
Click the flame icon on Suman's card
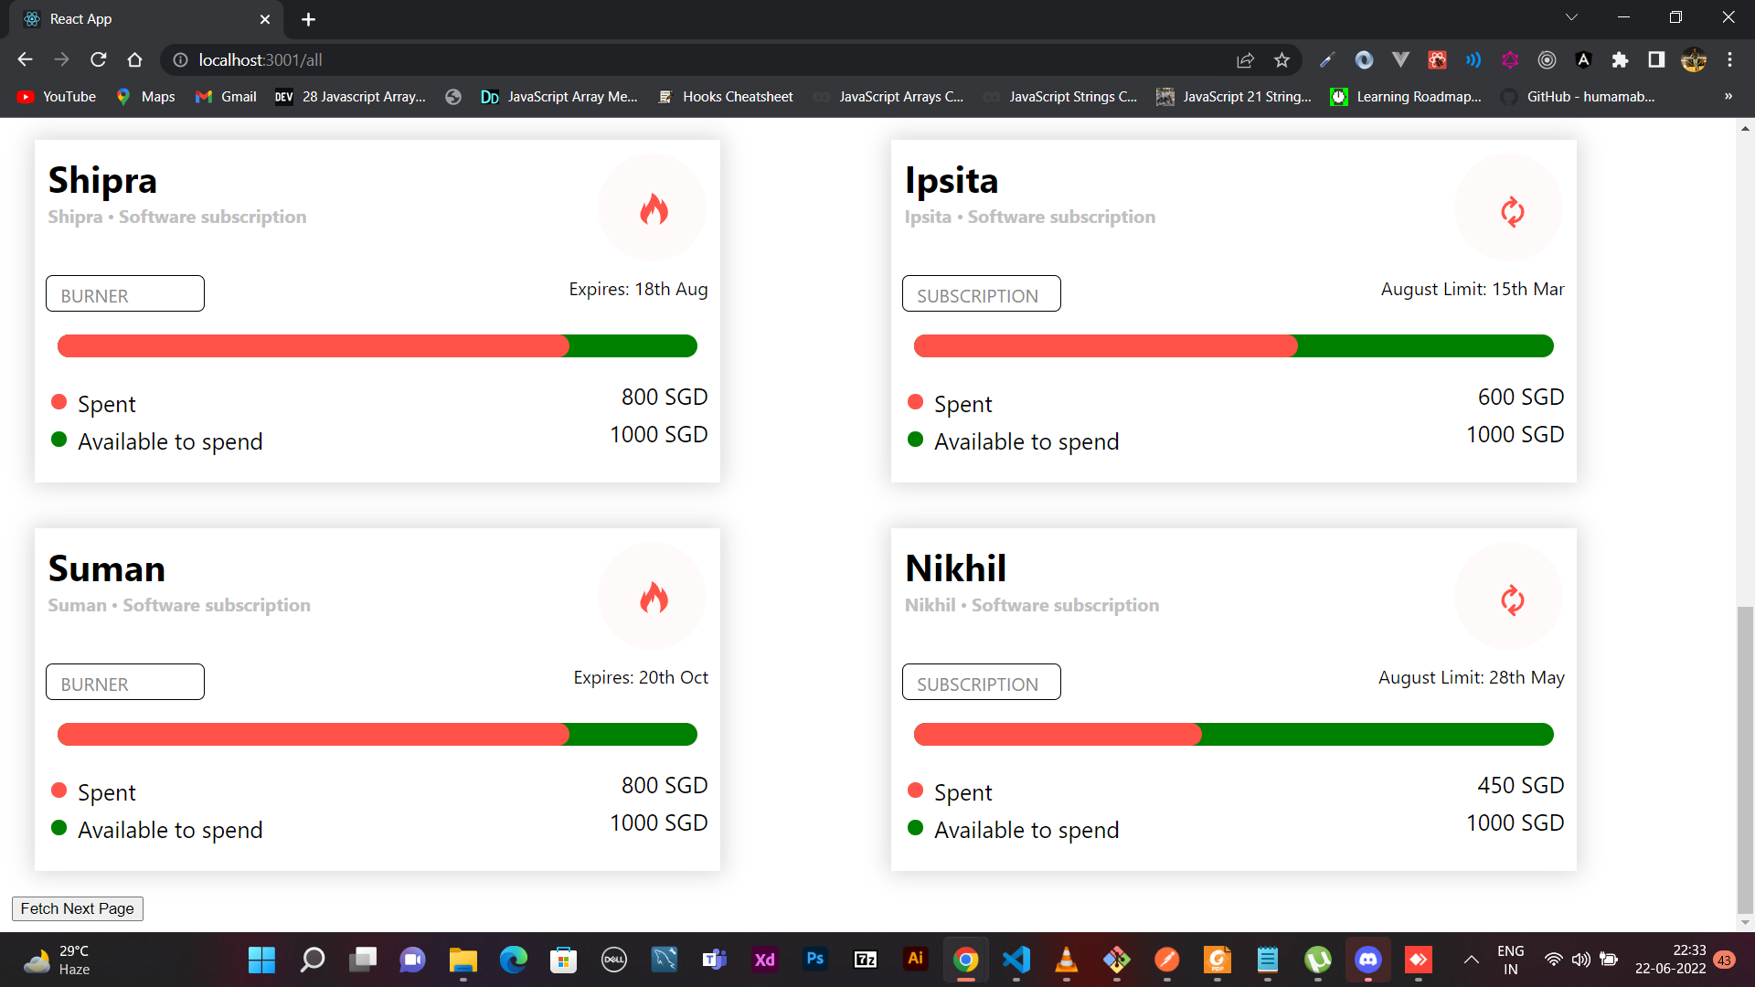click(x=652, y=595)
